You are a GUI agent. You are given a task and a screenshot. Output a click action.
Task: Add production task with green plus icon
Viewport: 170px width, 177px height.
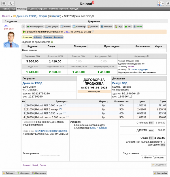coord(52,42)
